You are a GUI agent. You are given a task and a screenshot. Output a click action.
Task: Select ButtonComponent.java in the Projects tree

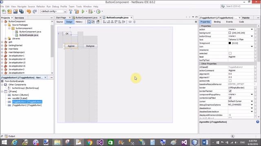point(30,32)
